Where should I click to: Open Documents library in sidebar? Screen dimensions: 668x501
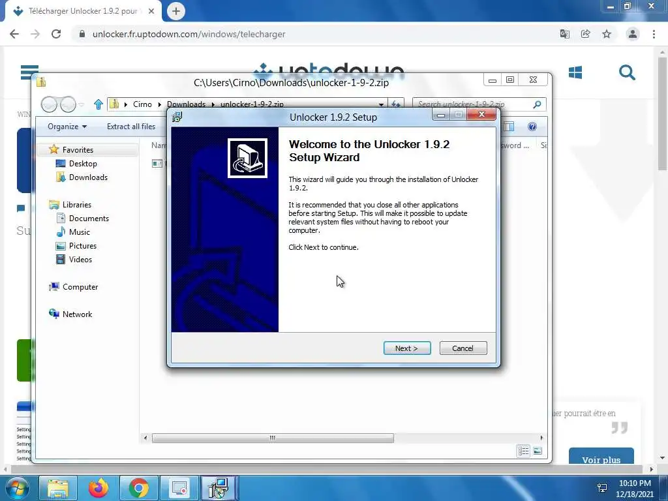click(89, 218)
